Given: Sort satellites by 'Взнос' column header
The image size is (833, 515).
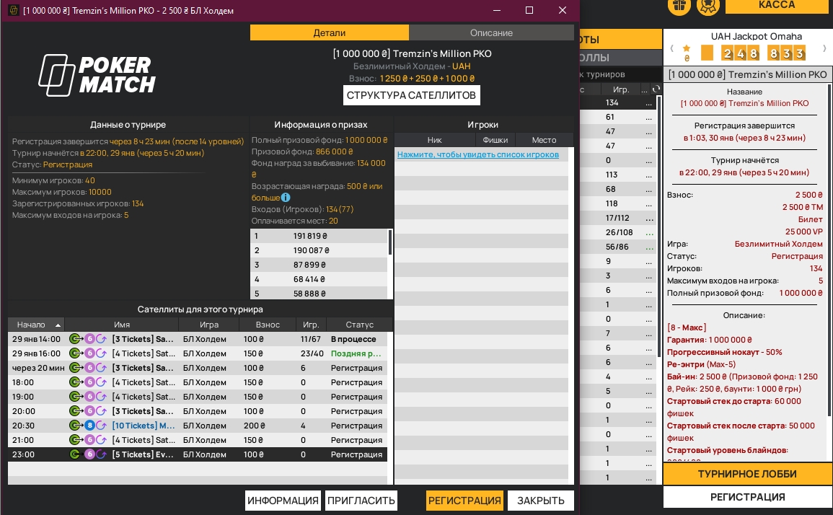Looking at the screenshot, I should [x=268, y=324].
